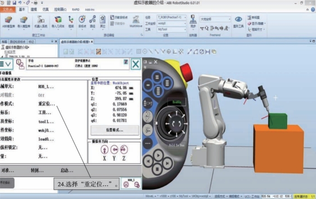Click the wobj0 work object value
Image resolution: width=316 pixels, height=199 pixels.
coord(46,130)
